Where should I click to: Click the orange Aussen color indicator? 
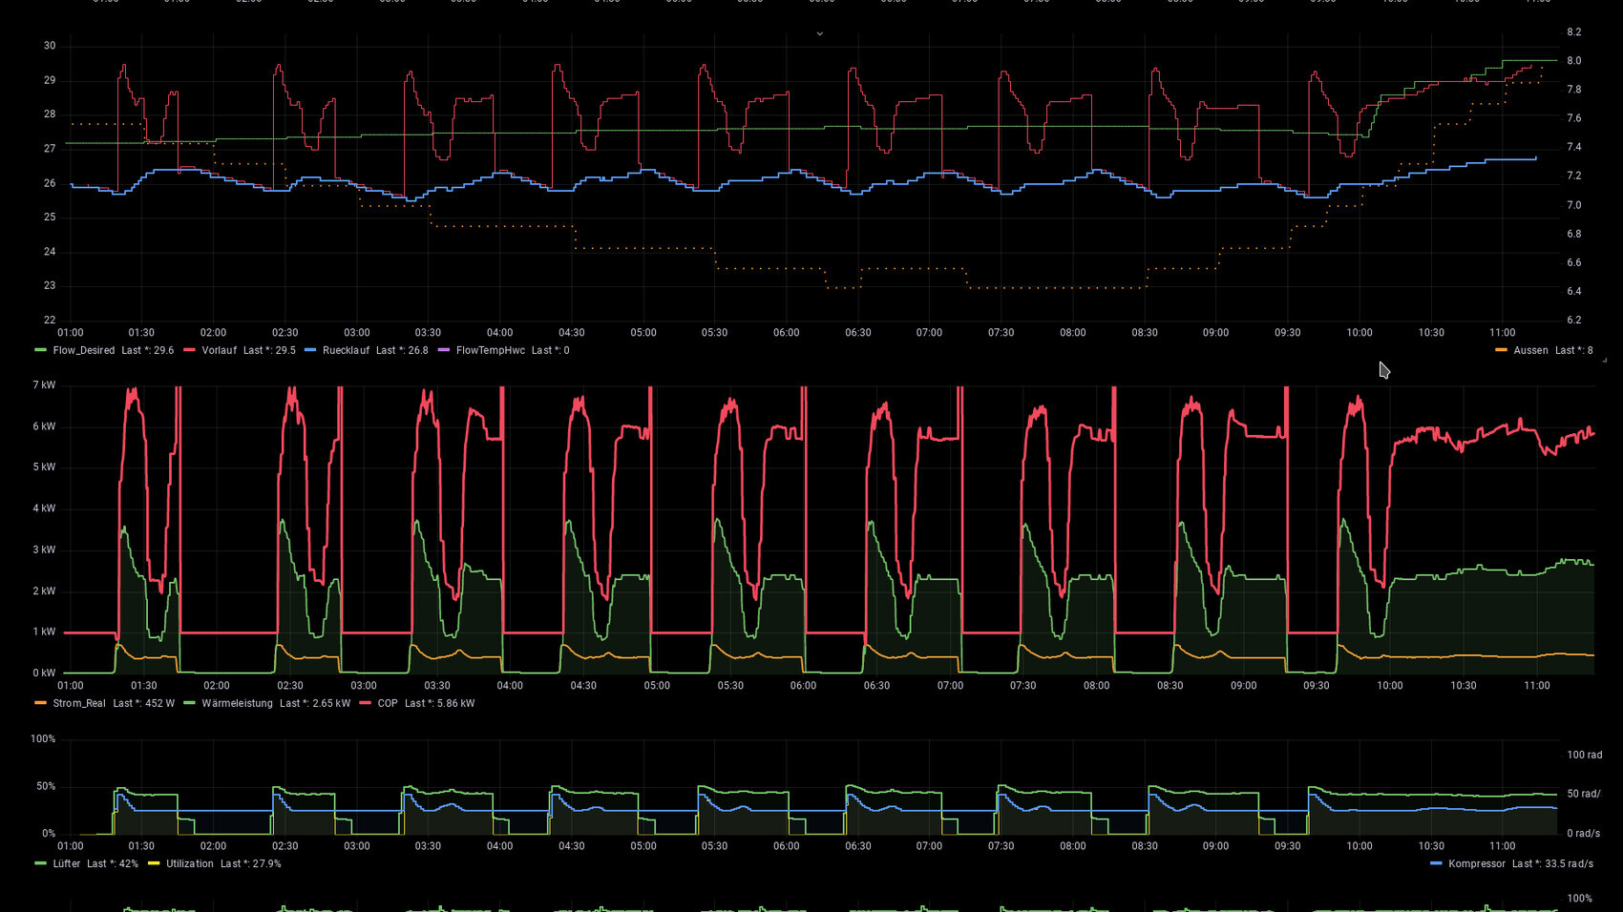click(1501, 350)
